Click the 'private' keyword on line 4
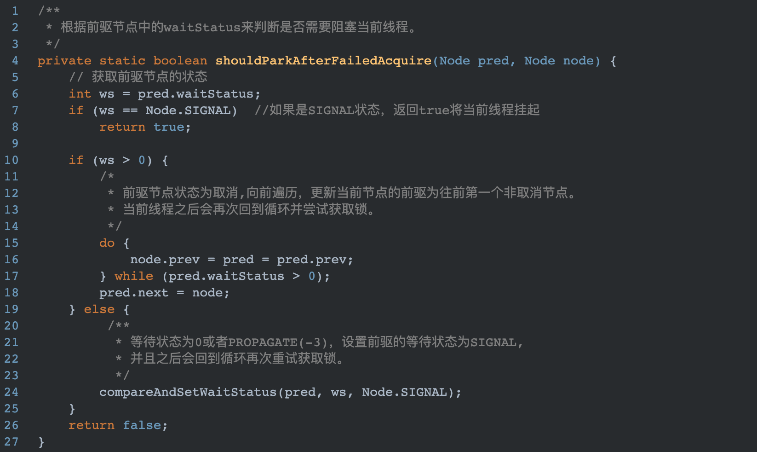757x452 pixels. [x=64, y=60]
